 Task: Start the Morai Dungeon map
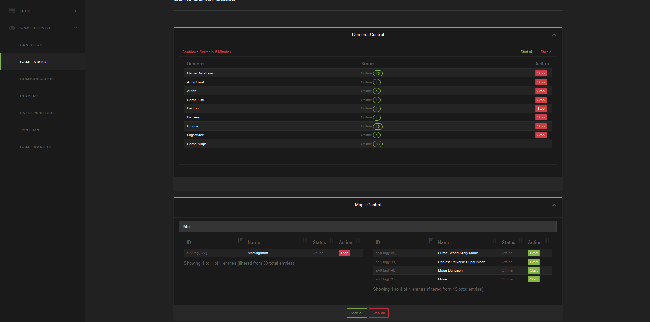[534, 270]
